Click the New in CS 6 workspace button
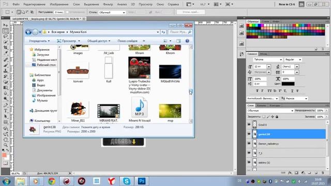 pos(287,4)
